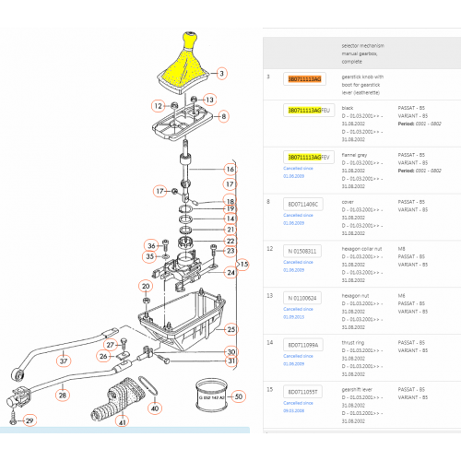The image size is (461, 461).
Task: Select callout 8 next to cover plate
Action: [x=224, y=116]
